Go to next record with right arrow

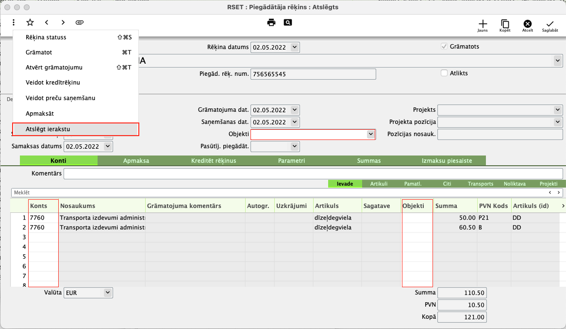tap(63, 22)
